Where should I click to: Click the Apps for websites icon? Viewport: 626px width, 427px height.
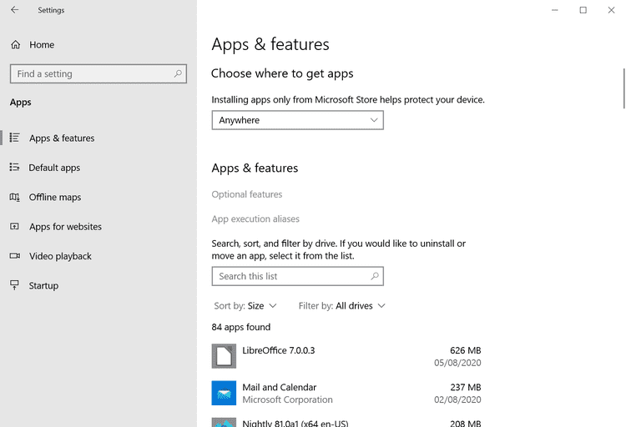coord(15,226)
